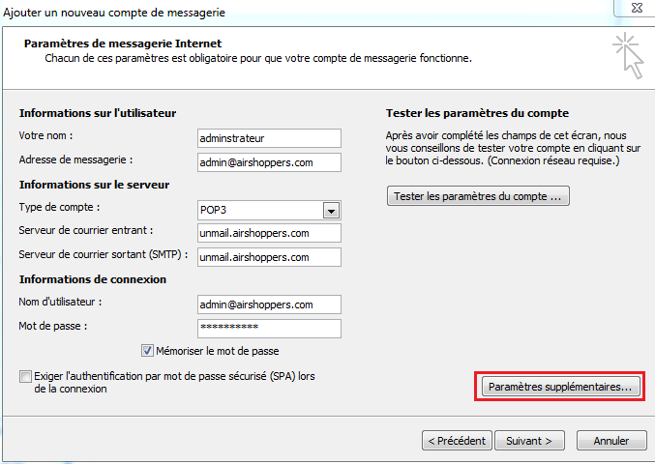The image size is (655, 464).
Task: Go back with the Précédent button
Action: tap(457, 441)
